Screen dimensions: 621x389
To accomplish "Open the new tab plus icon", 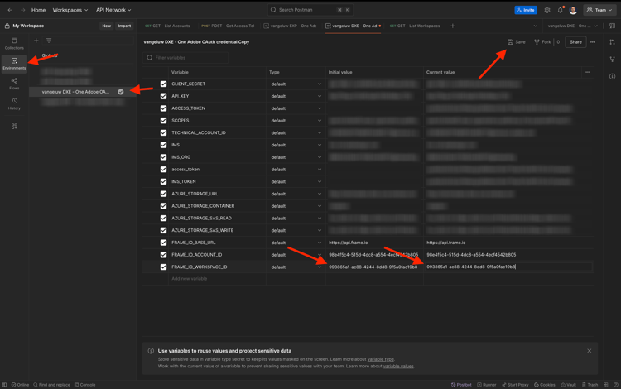I will click(453, 26).
